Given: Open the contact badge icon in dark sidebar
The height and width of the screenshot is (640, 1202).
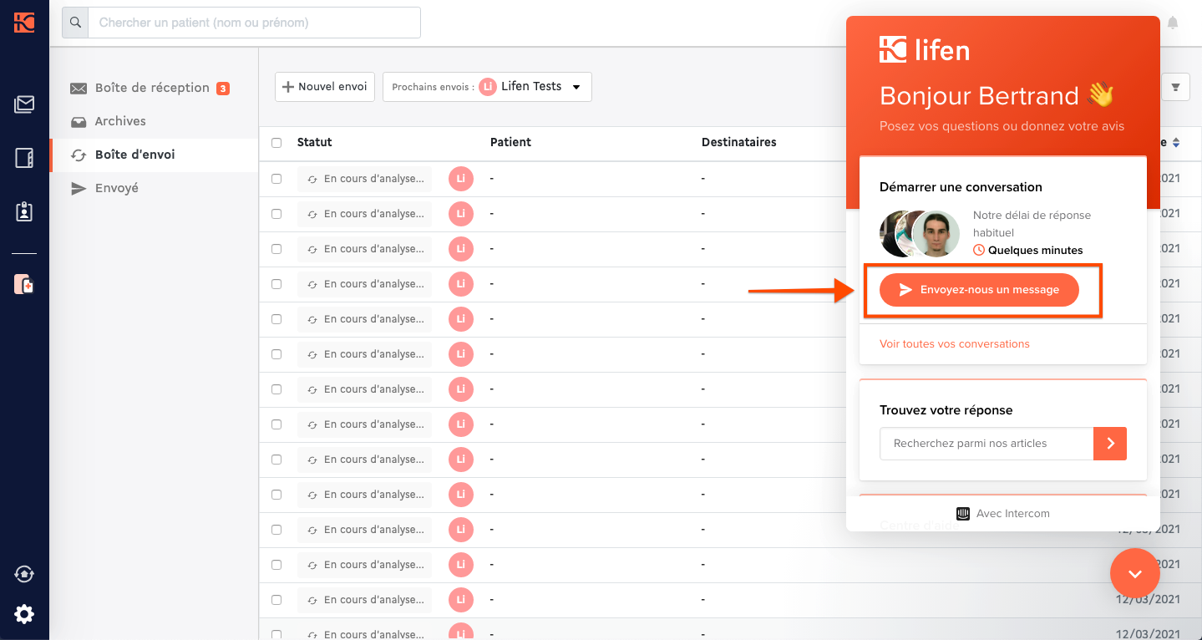Looking at the screenshot, I should pos(24,211).
